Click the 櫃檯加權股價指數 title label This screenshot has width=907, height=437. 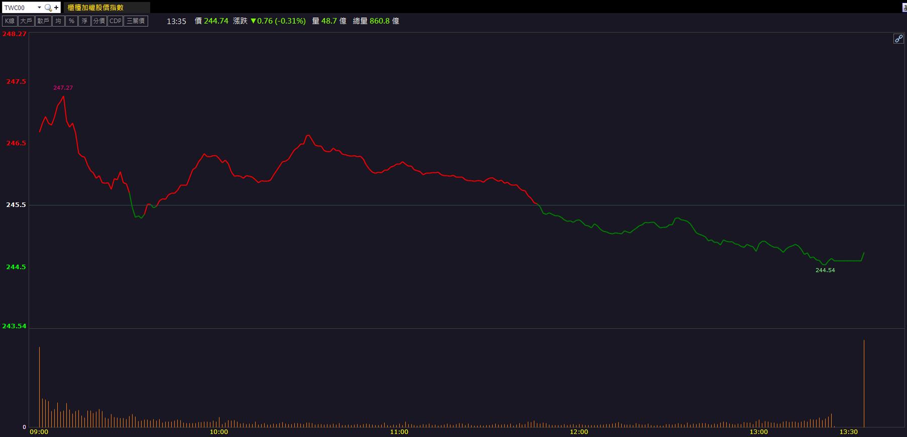tap(95, 8)
